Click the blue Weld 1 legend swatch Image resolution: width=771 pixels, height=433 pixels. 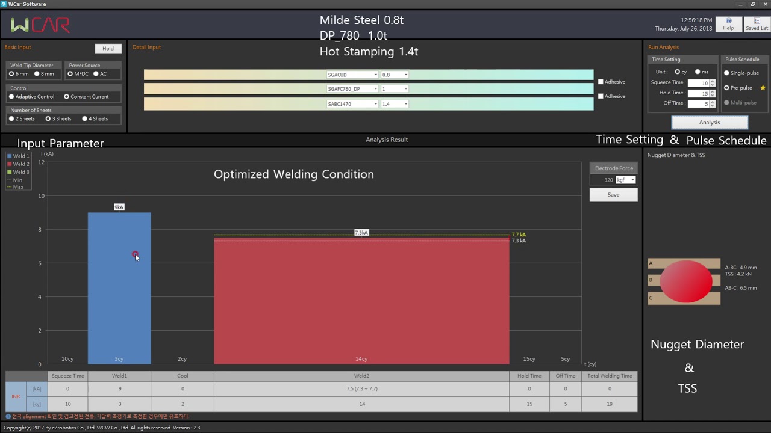click(x=9, y=156)
